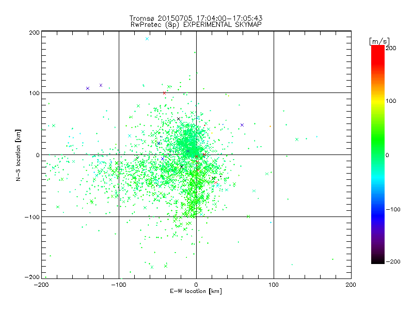Screen dimensions: 413x310
Task: Click the '-200' label on the color bar
Action: coord(393,261)
